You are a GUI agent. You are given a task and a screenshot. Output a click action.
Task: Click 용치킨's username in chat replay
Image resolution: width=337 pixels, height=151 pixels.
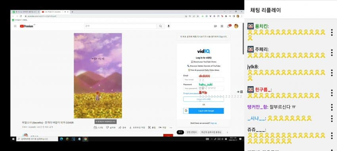click(x=262, y=26)
